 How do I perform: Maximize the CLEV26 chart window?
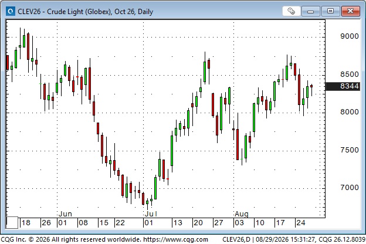330,11
